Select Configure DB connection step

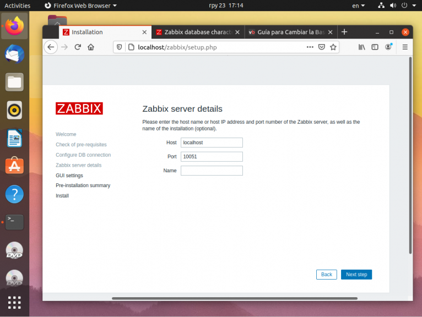tap(83, 155)
